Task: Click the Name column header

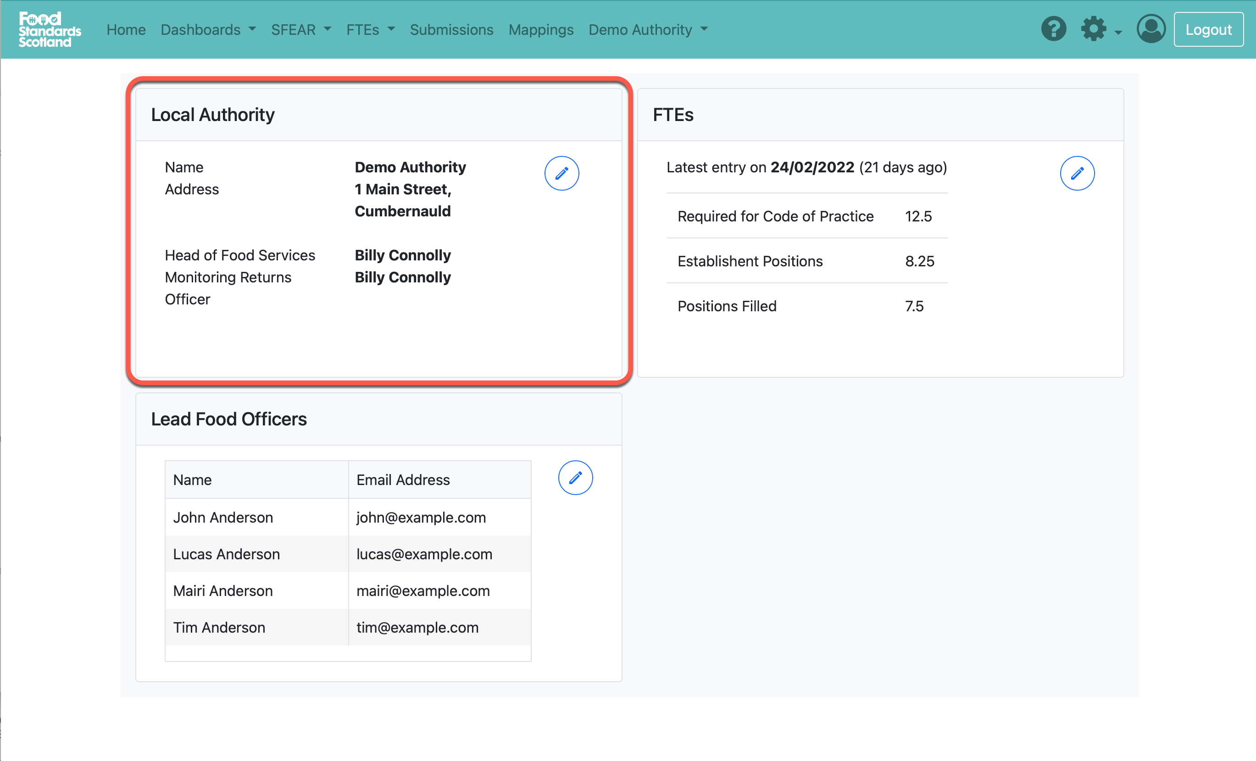Action: point(256,480)
